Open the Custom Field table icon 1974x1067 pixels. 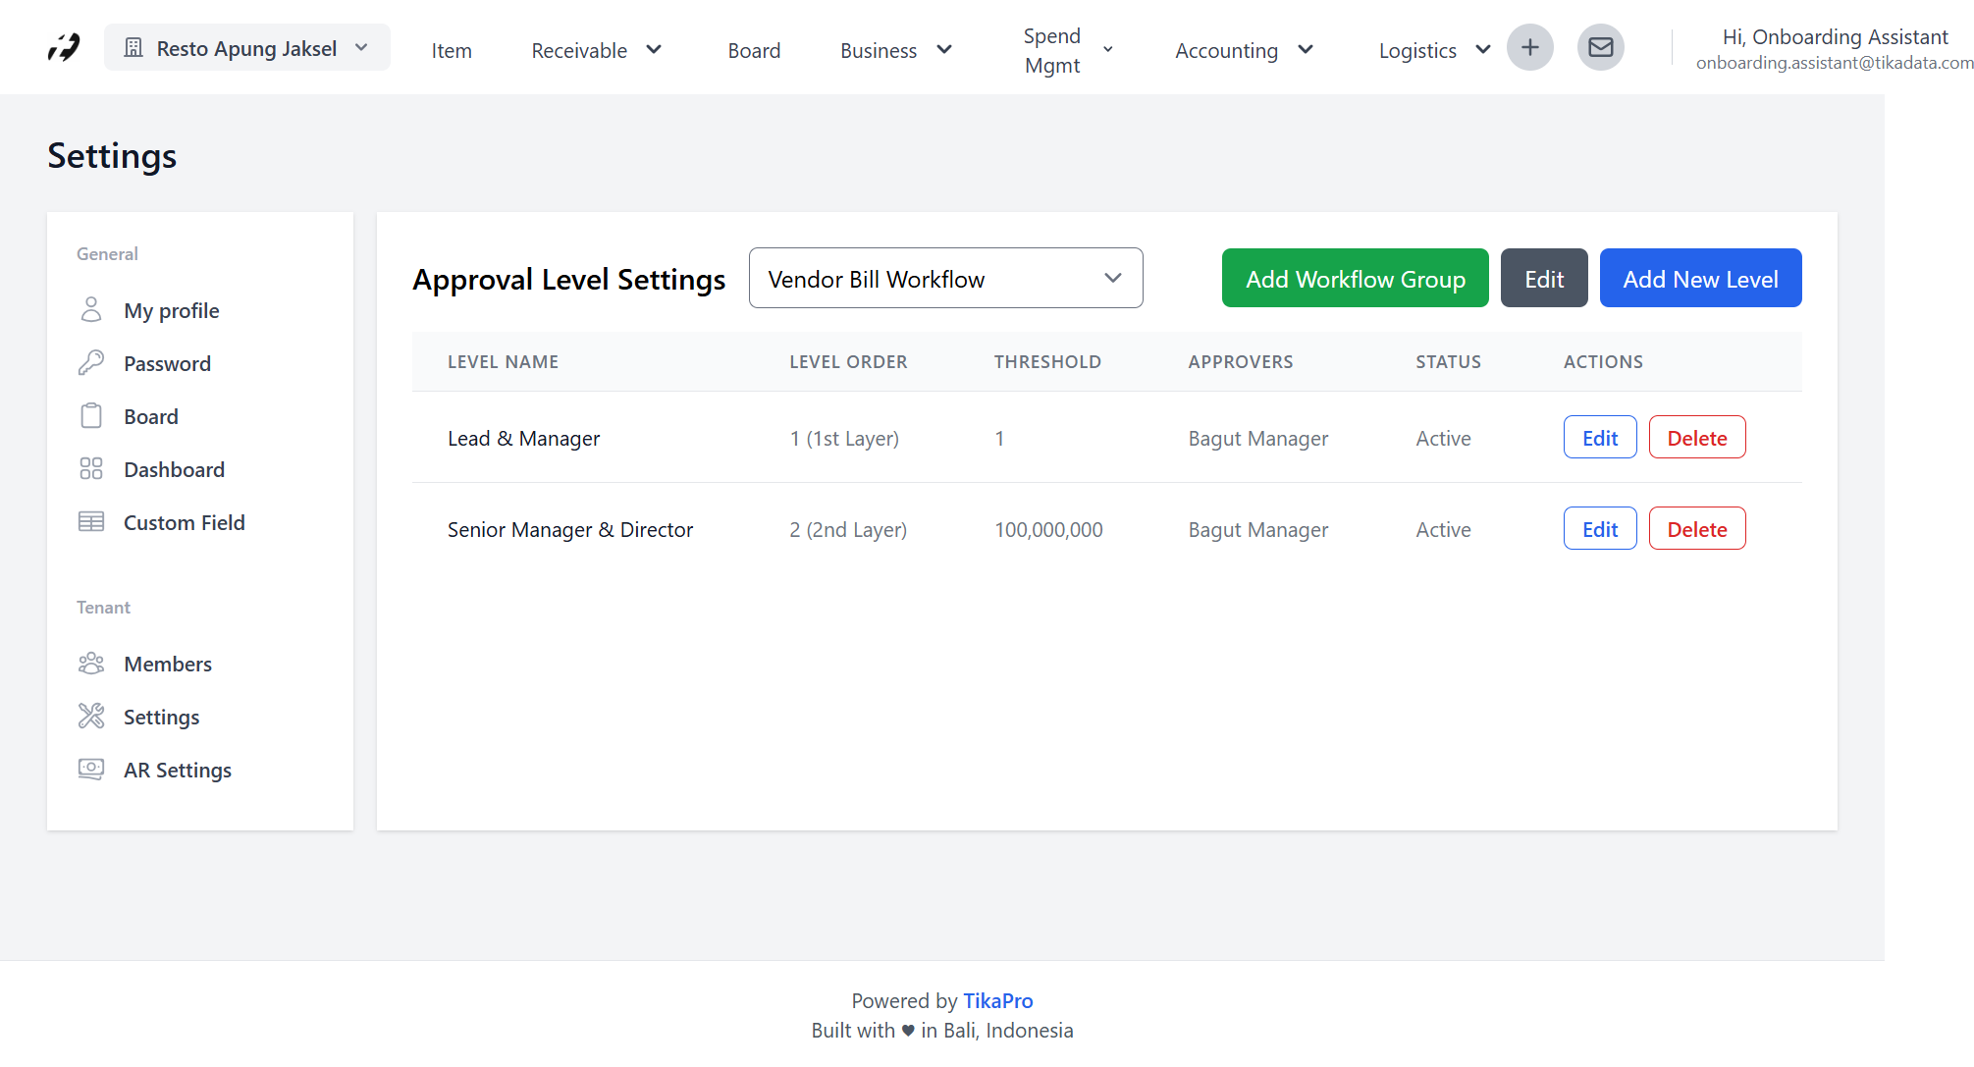pos(92,521)
